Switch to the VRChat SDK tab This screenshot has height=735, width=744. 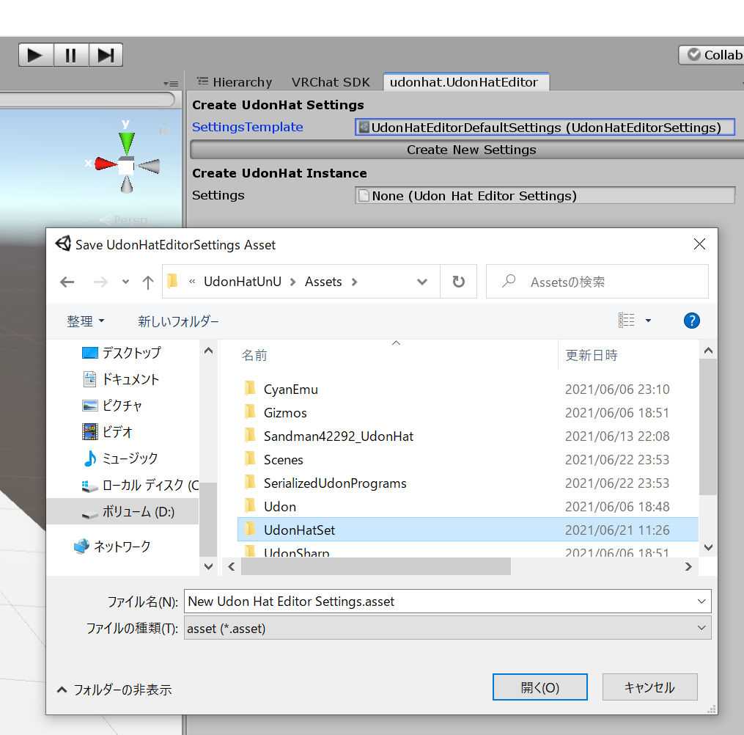coord(331,82)
